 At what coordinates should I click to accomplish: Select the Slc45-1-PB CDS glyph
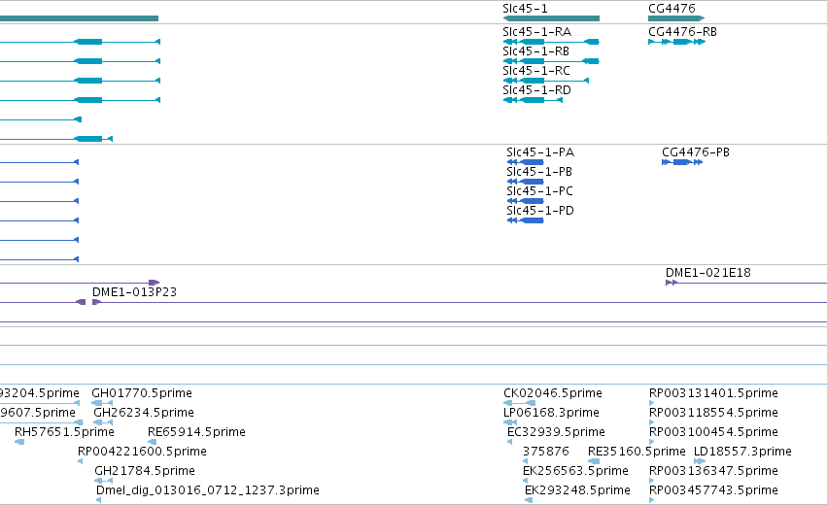point(526,182)
